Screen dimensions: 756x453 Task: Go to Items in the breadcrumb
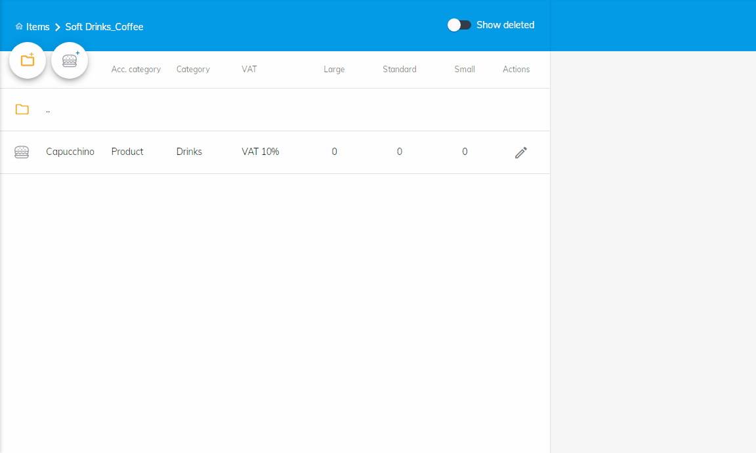click(38, 27)
